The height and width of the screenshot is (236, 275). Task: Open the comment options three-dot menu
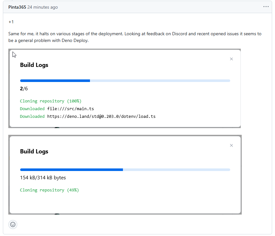[266, 7]
